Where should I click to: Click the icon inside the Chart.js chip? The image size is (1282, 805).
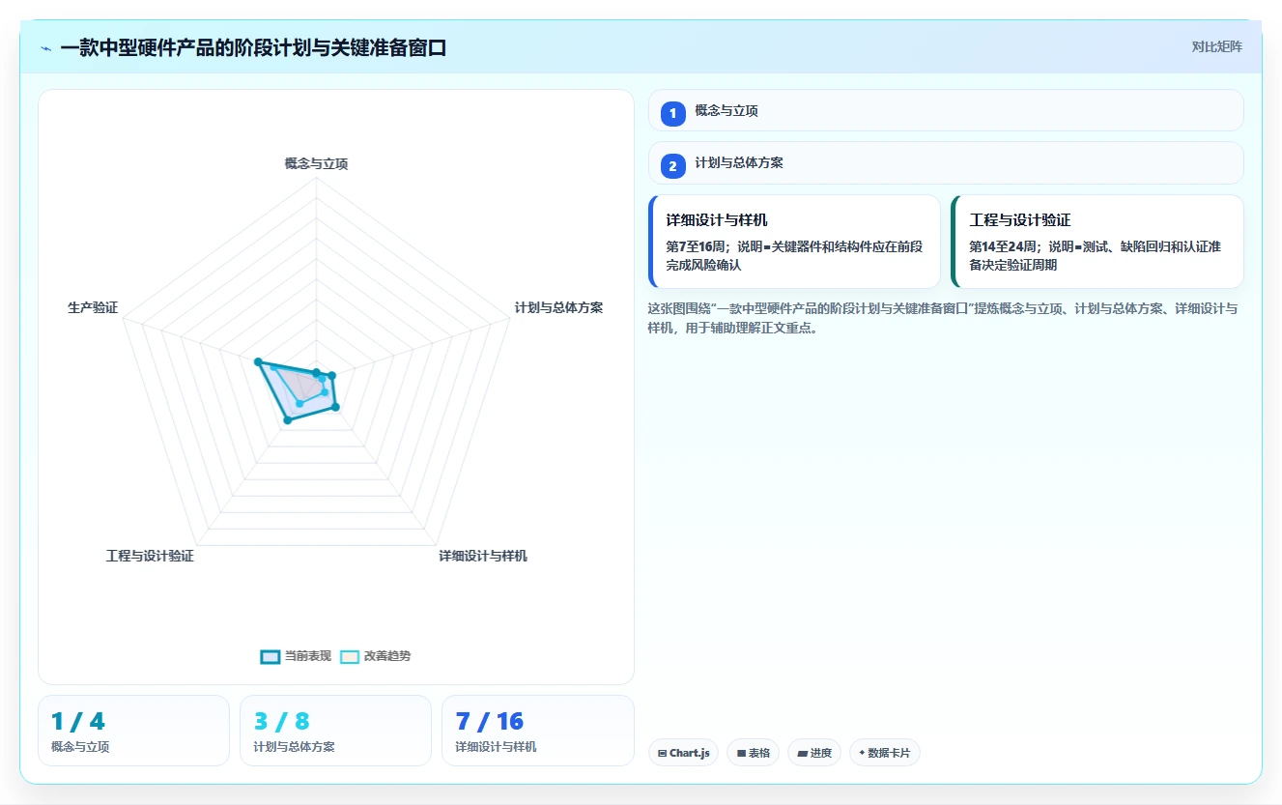(x=662, y=753)
